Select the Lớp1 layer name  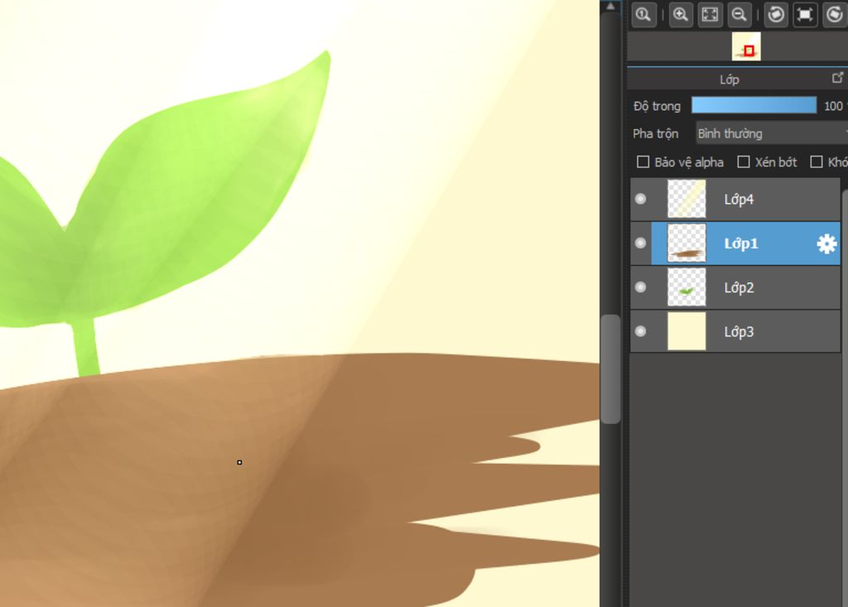pos(741,244)
